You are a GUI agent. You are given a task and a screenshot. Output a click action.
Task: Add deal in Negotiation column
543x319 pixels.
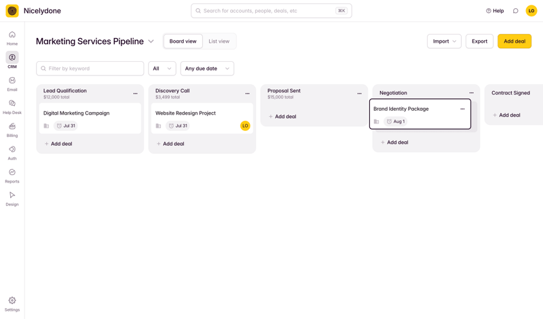394,143
